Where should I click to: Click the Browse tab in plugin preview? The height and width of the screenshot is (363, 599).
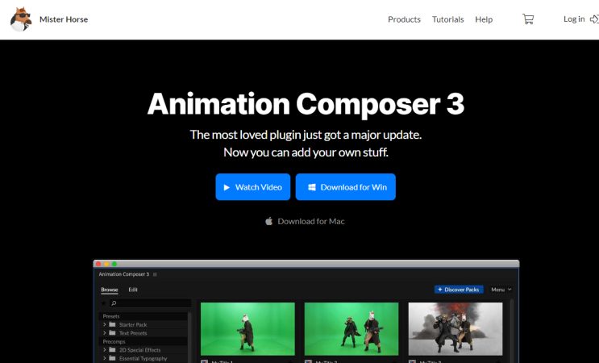(x=110, y=290)
